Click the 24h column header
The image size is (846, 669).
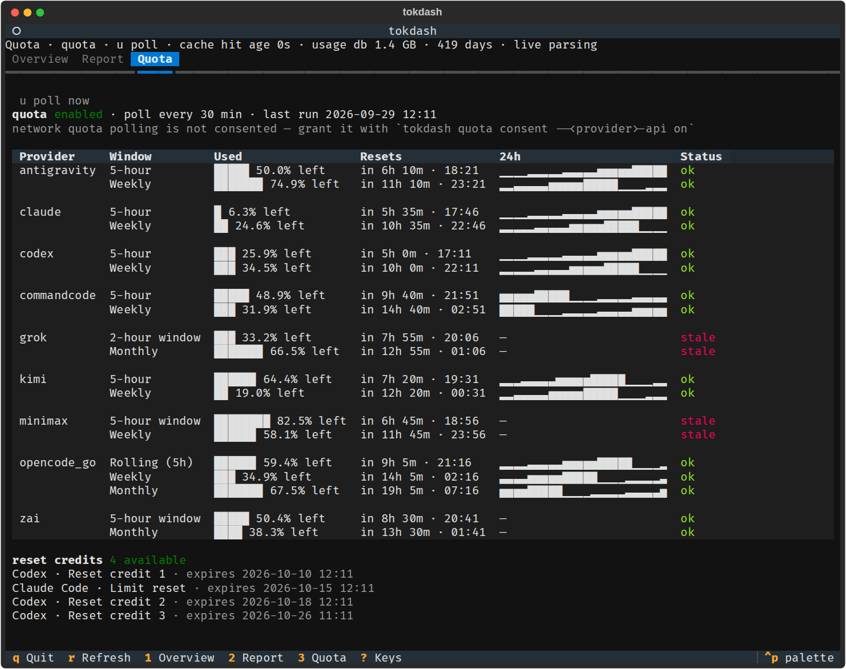point(510,156)
